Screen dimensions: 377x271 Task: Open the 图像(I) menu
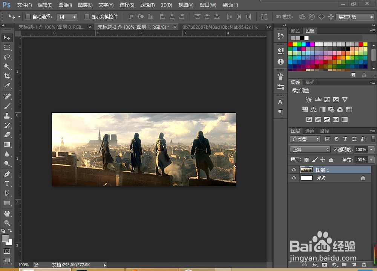65,5
